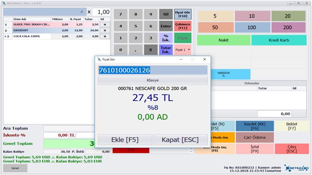Add product with Ekle [F5]
This screenshot has width=312, height=175.
point(125,140)
